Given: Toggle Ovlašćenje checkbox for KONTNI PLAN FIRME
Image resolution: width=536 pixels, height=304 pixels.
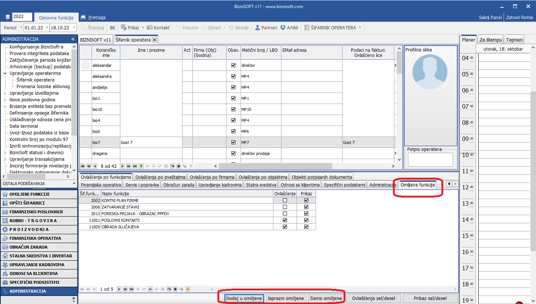Looking at the screenshot, I should tap(285, 200).
